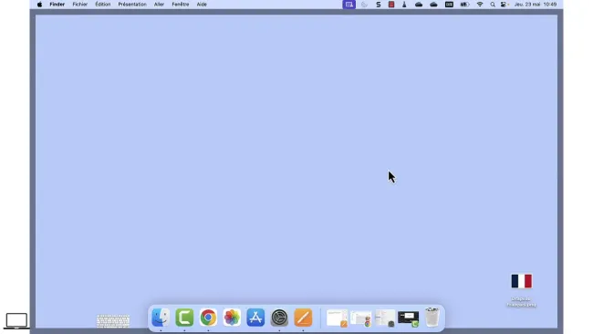Open Pages from the Dock
Screen dimensions: 593x334
(x=303, y=318)
